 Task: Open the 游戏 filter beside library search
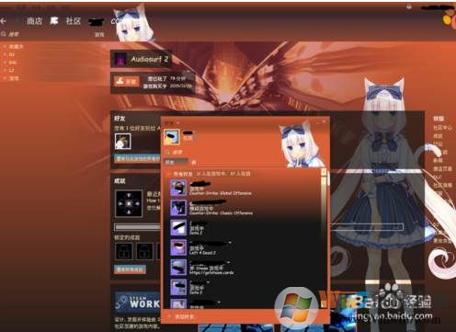[99, 35]
